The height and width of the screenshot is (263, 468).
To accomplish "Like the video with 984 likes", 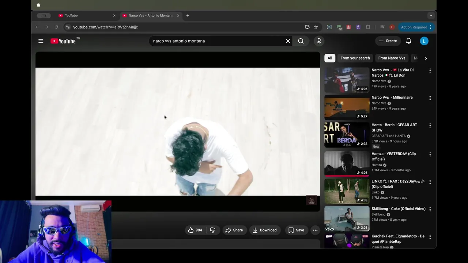I will 195,230.
